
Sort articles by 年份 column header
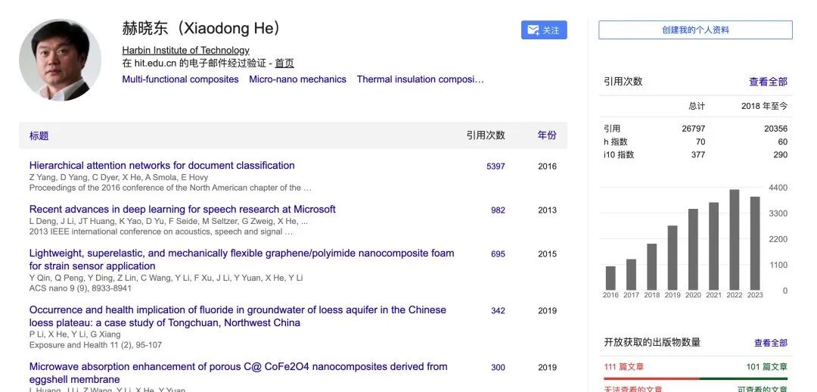(547, 135)
